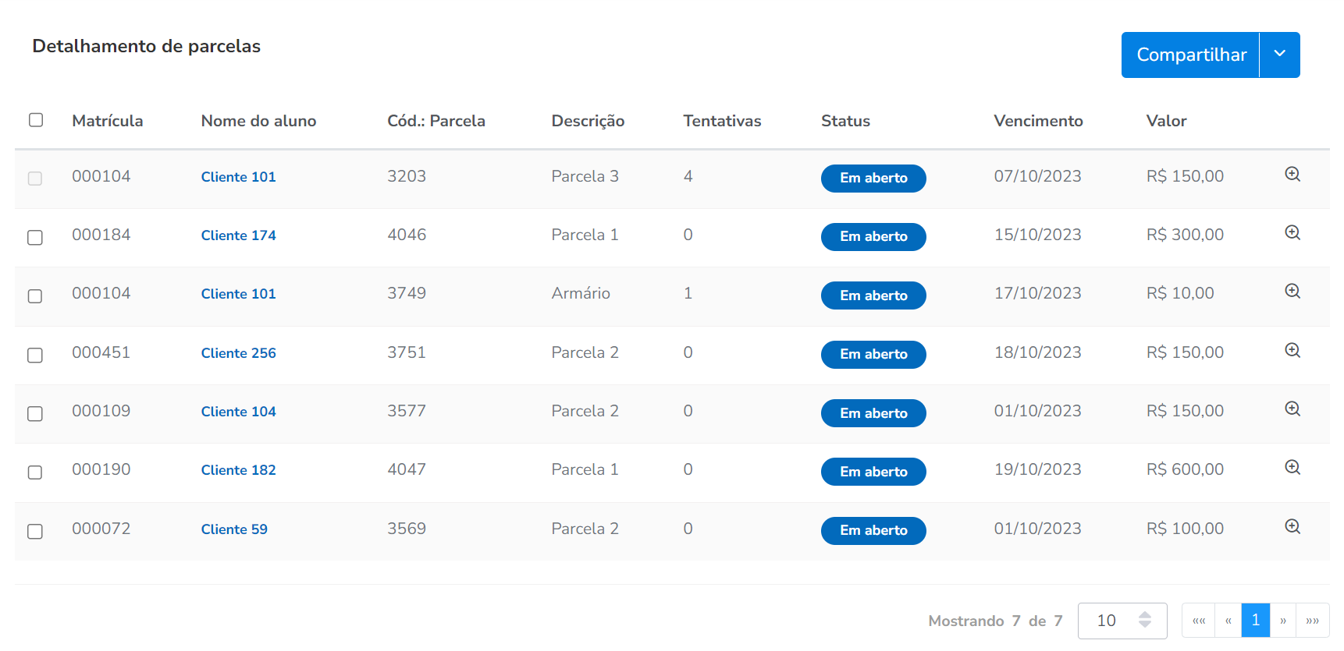Mark checkbox for matrícula 000072
Image resolution: width=1344 pixels, height=651 pixels.
[35, 531]
